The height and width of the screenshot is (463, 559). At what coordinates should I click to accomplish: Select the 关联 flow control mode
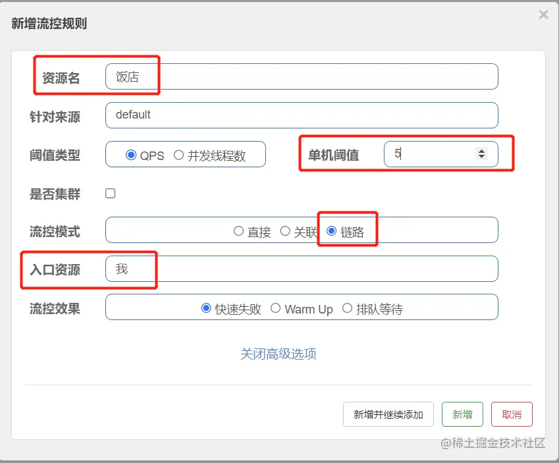pos(285,231)
